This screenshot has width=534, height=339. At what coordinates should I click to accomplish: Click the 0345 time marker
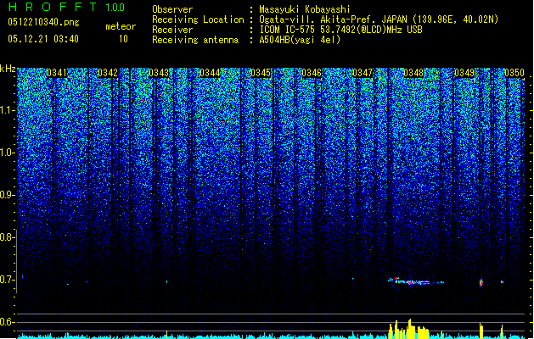click(261, 73)
